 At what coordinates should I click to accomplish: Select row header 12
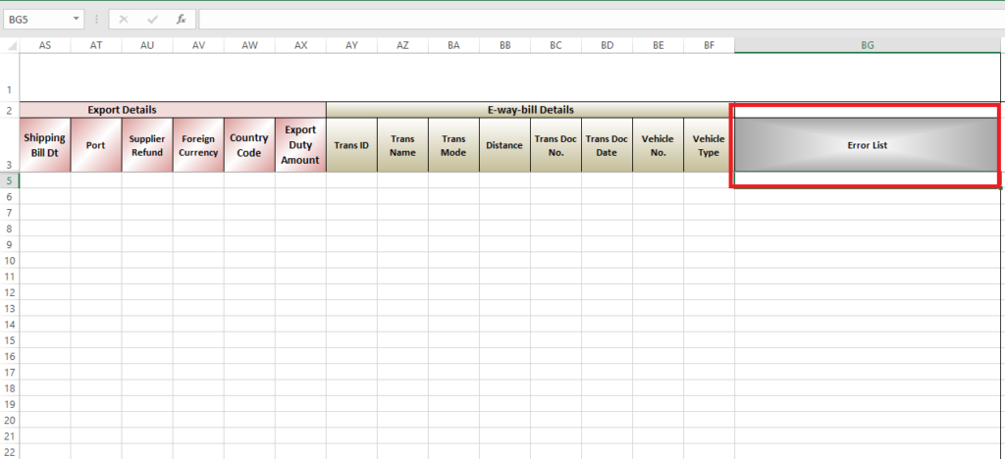[10, 292]
